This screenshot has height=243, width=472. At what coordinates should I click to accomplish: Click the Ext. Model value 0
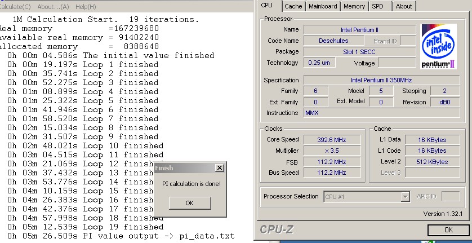click(381, 102)
